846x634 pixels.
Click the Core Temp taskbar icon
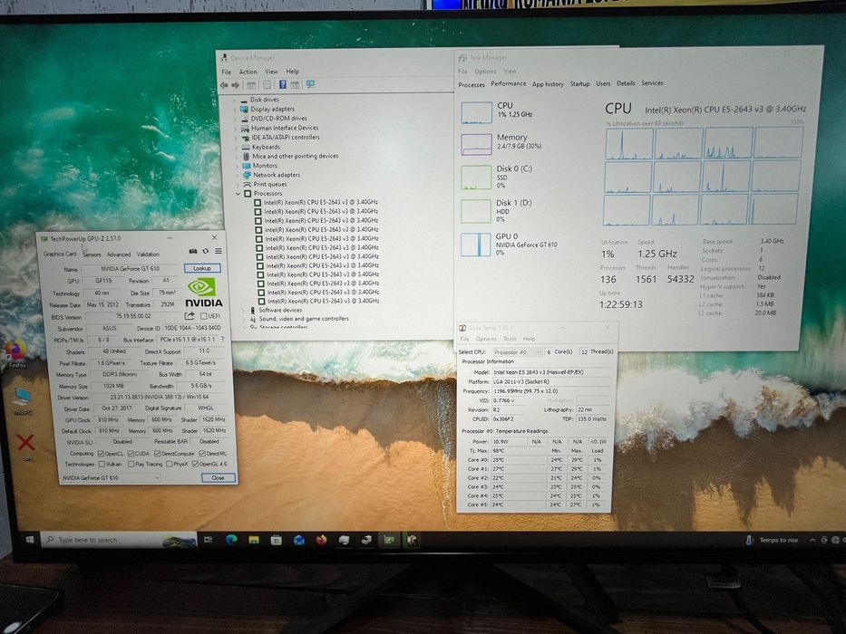412,540
